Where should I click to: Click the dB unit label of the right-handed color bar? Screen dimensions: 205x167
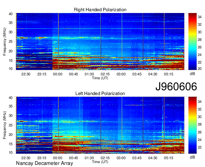pos(192,74)
